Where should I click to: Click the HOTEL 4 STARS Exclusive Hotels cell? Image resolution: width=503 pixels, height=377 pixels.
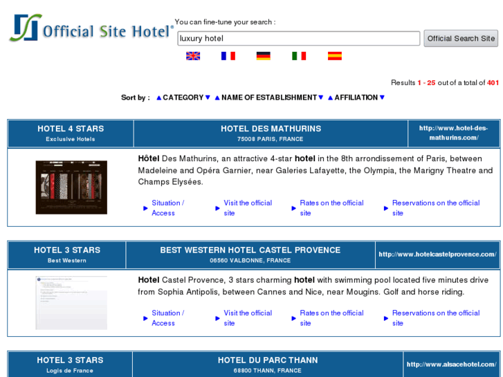click(x=71, y=134)
